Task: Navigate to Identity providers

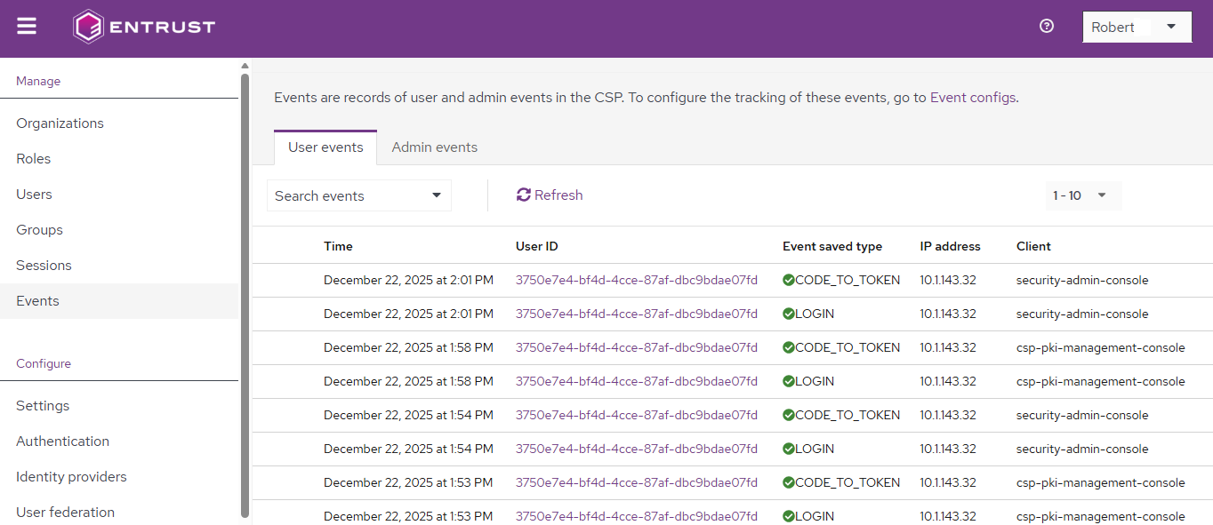Action: pos(71,477)
